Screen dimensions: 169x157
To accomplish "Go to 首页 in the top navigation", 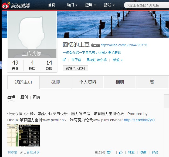I will (52, 5).
